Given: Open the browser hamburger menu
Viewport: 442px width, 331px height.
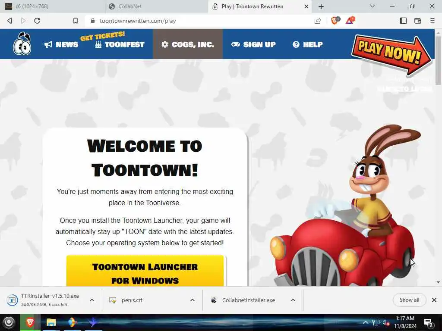Looking at the screenshot, I should point(433,21).
